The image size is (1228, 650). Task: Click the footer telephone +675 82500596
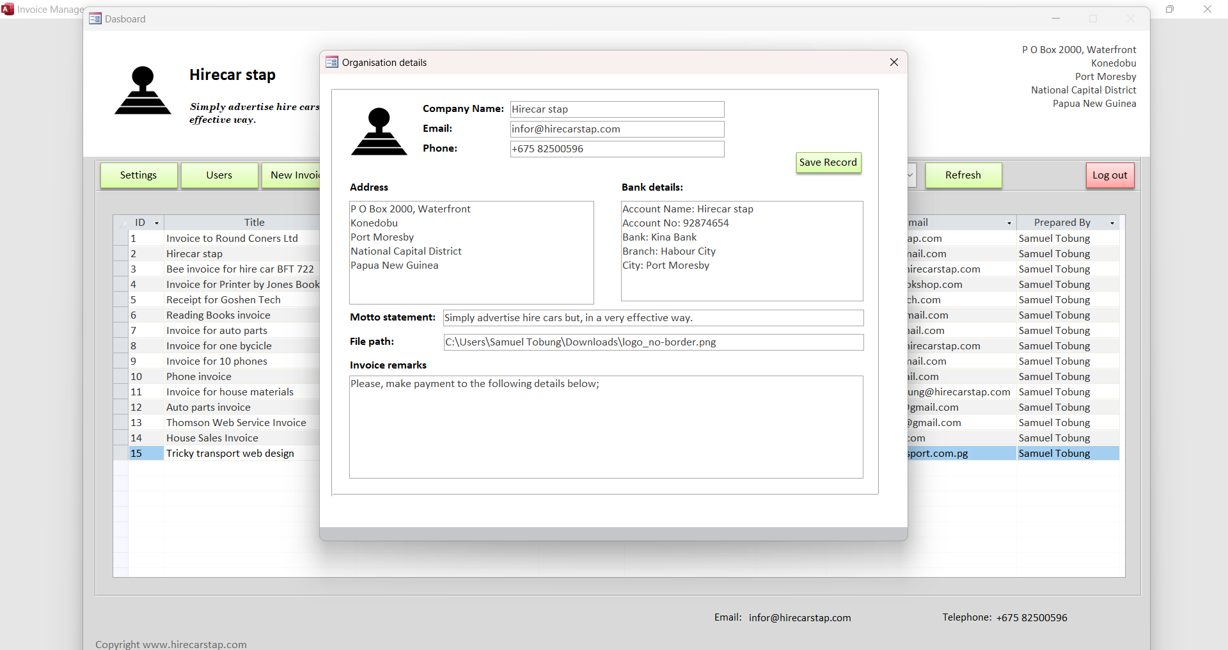point(1032,617)
